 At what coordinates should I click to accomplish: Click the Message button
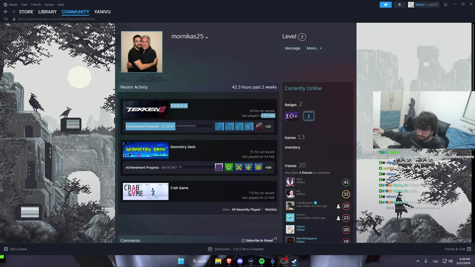292,48
